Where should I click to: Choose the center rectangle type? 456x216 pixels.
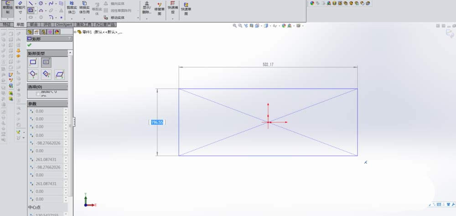(x=46, y=62)
